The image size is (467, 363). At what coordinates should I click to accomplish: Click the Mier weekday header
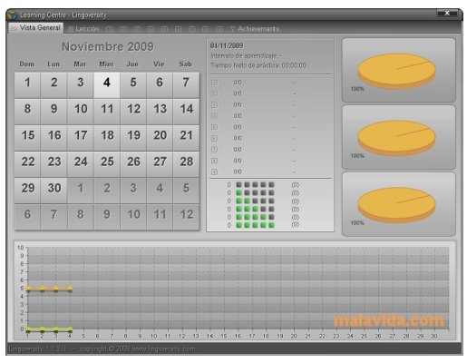click(106, 64)
